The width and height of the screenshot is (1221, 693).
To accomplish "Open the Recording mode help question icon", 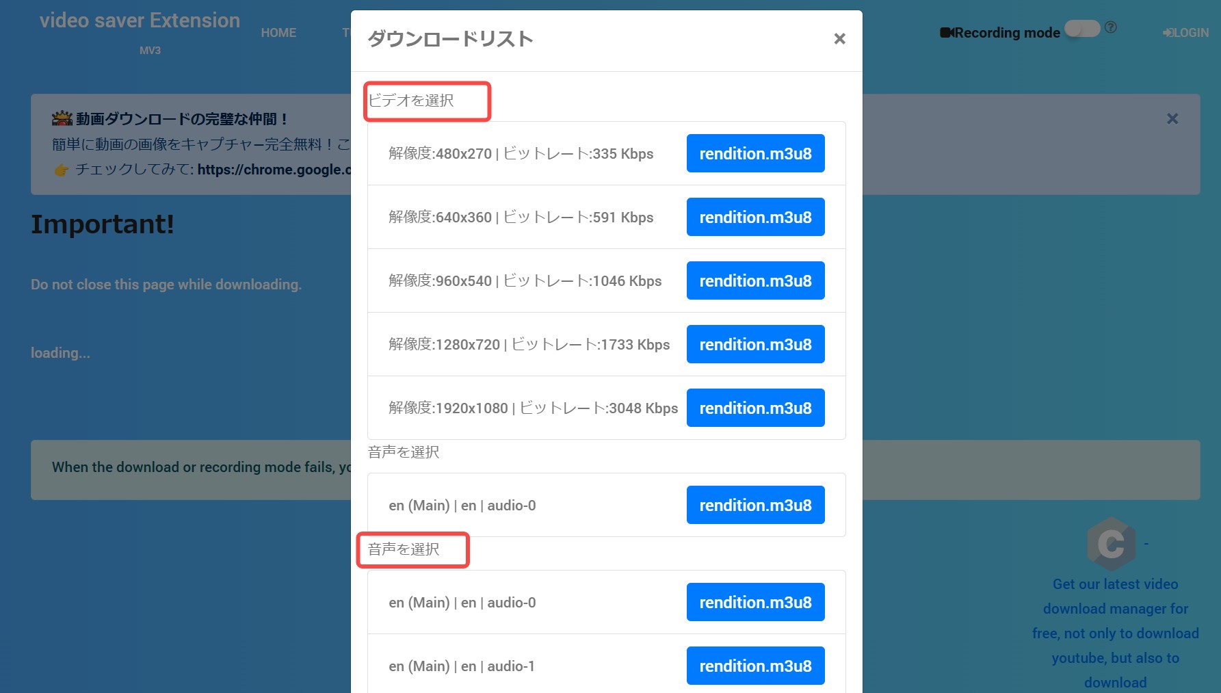I will [x=1111, y=27].
